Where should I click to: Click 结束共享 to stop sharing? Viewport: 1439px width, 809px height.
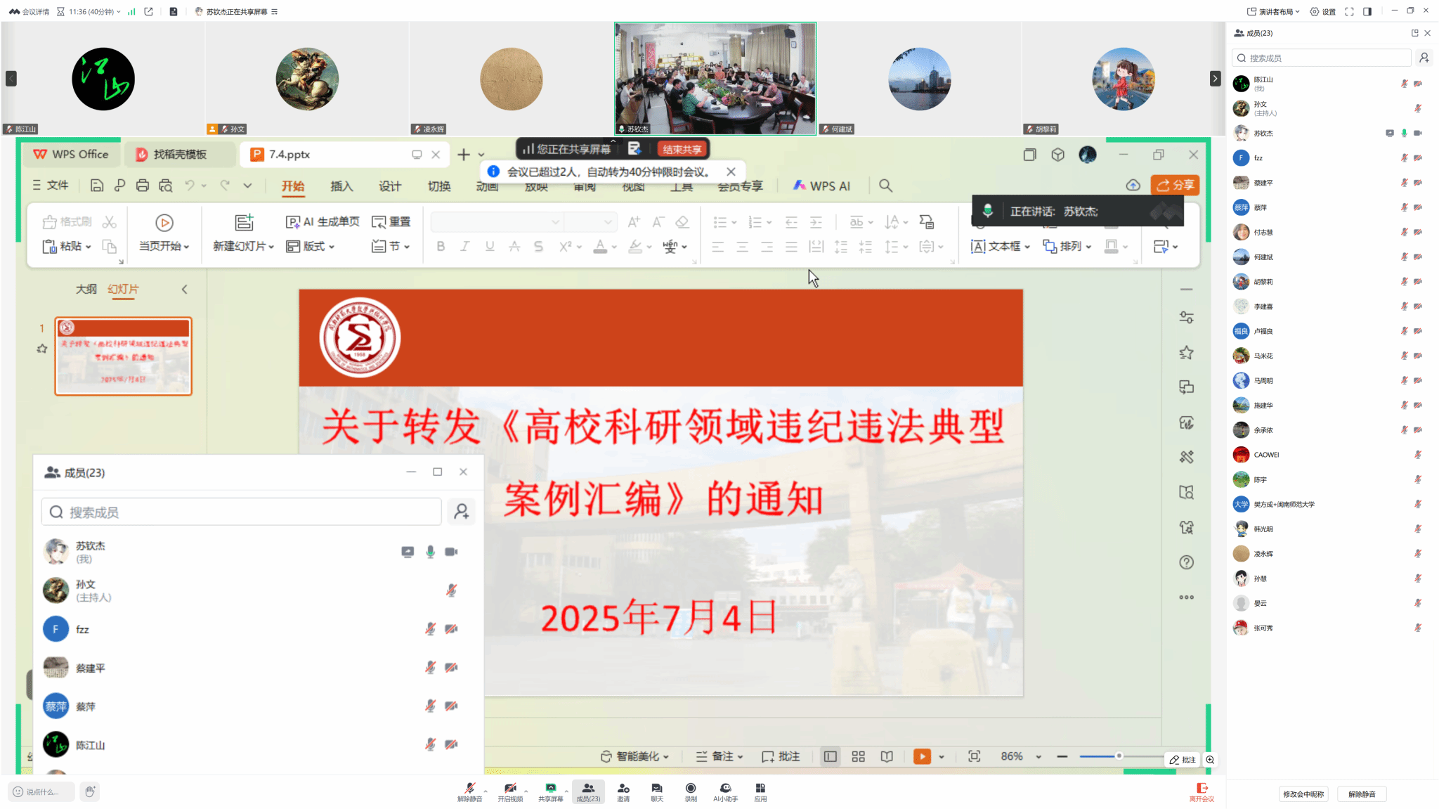click(x=682, y=149)
